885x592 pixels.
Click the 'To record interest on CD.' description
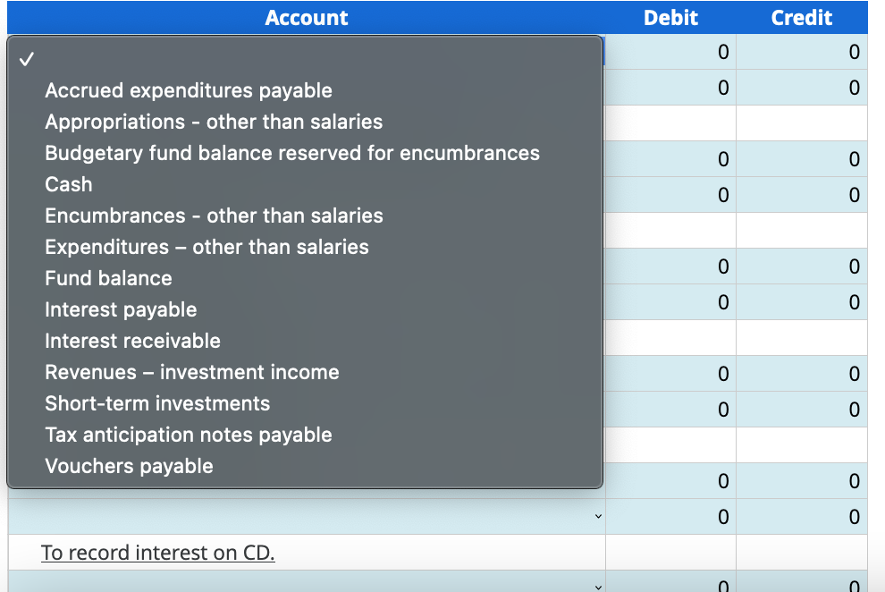pos(158,553)
